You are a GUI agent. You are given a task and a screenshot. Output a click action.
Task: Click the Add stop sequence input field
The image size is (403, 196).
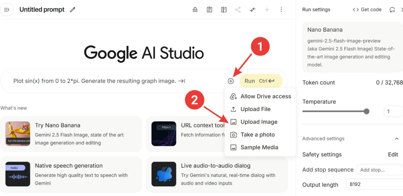(380, 170)
